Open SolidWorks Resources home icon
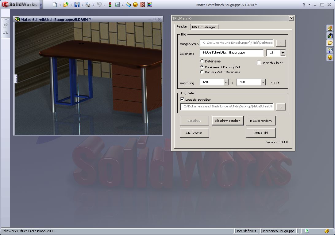Viewport: 335px width, 235px height. click(x=330, y=28)
